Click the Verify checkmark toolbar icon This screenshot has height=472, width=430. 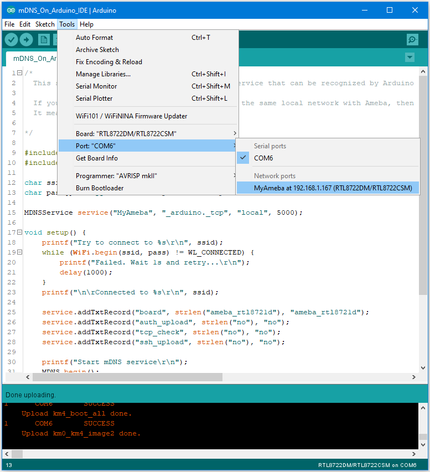pos(12,39)
